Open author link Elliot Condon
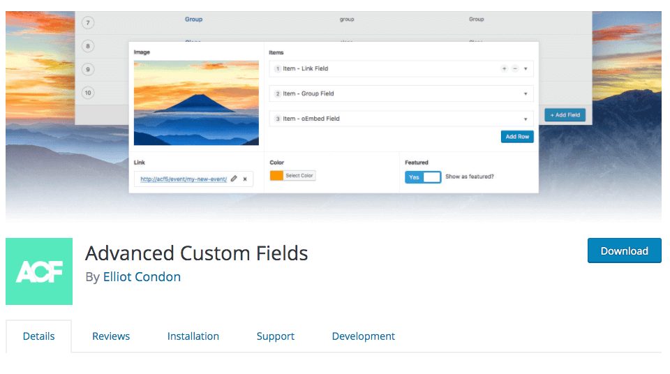The image size is (670, 374). pos(142,277)
